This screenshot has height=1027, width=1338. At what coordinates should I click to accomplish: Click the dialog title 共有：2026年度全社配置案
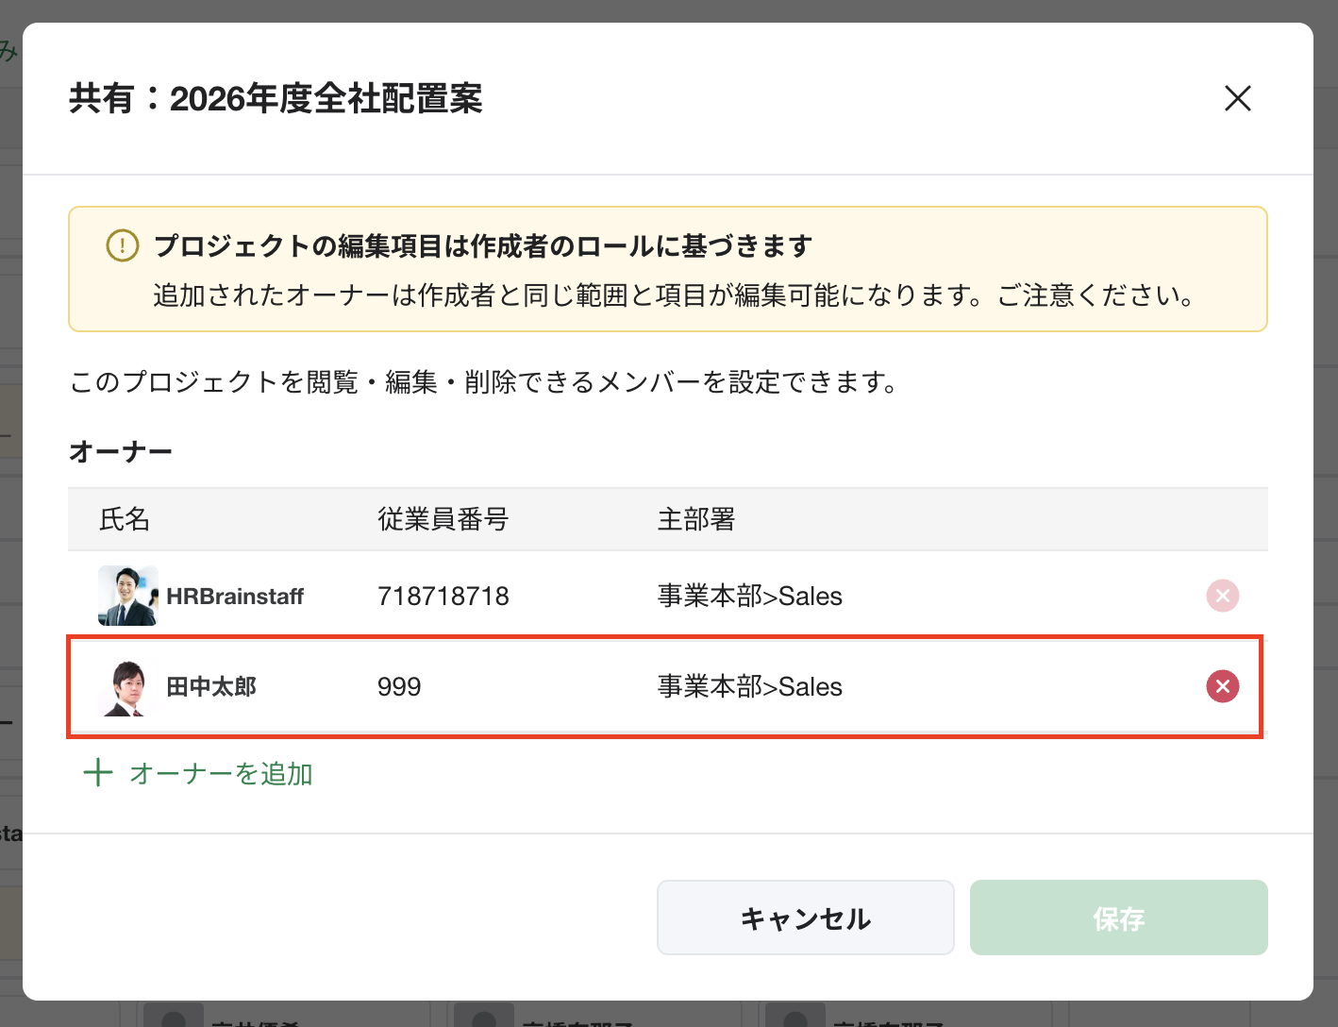276,98
